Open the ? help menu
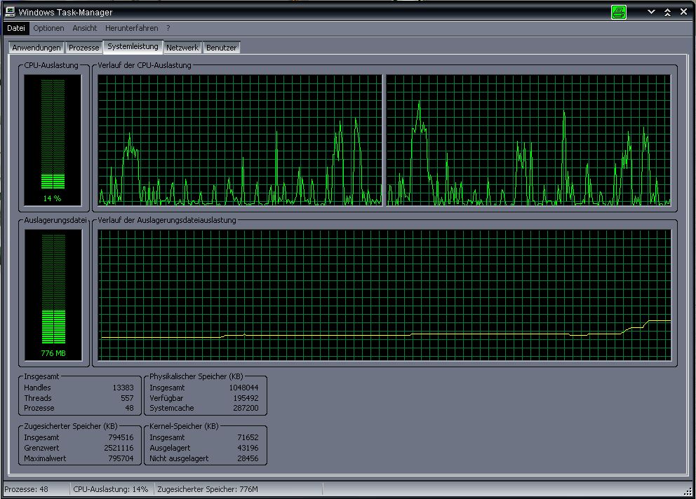696x499 pixels. pos(168,28)
